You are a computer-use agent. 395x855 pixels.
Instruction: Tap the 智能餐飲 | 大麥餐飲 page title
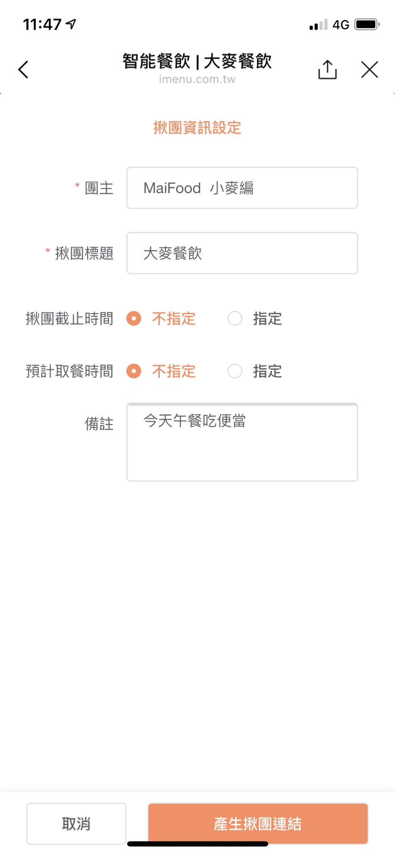pos(197,61)
